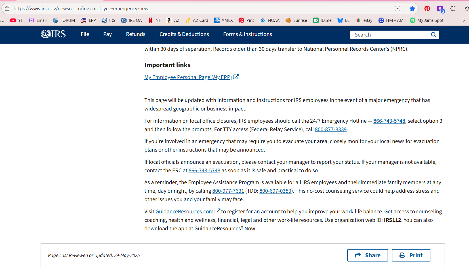Click the search magnifying glass icon
Screen dimensions: 469x270
click(x=433, y=35)
